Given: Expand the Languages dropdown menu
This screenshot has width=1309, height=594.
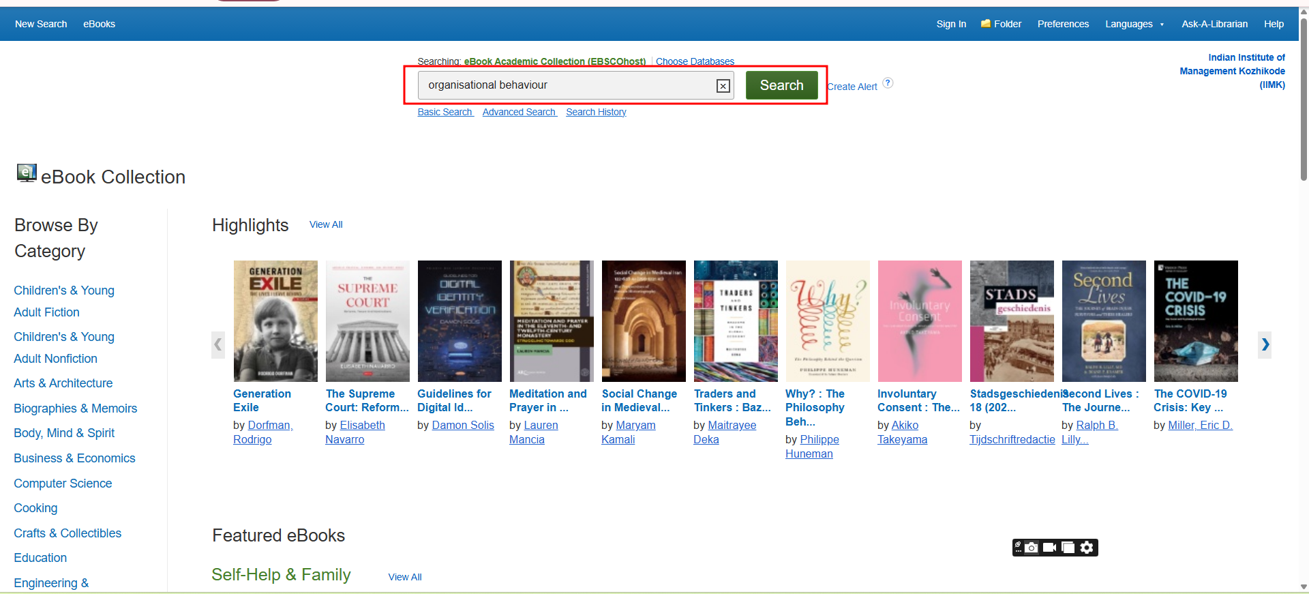Looking at the screenshot, I should pyautogui.click(x=1134, y=24).
